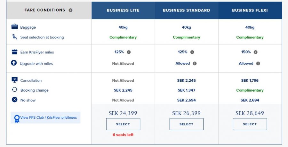
Task: Click info icon beside Business Flexi Allowed
Action: click(258, 64)
